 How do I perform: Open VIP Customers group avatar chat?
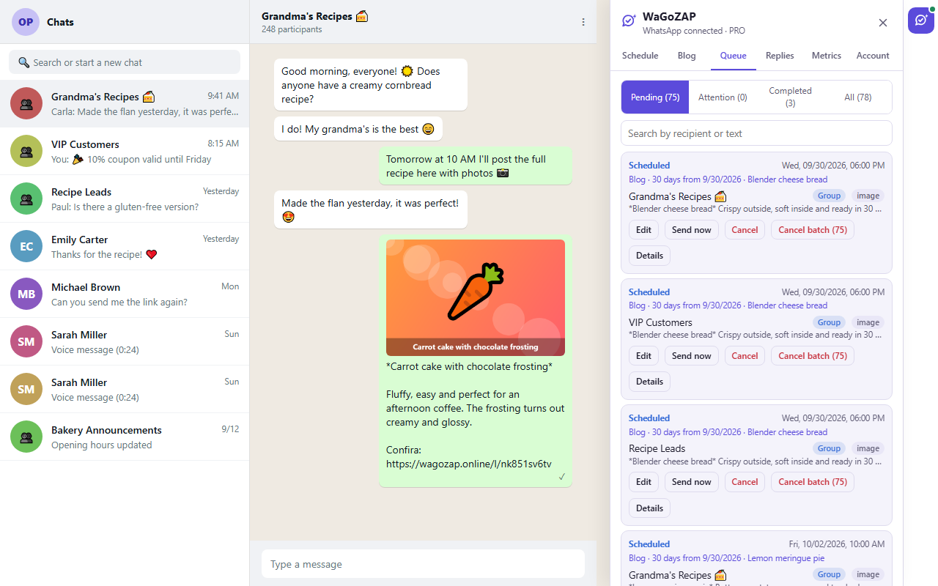[x=26, y=151]
